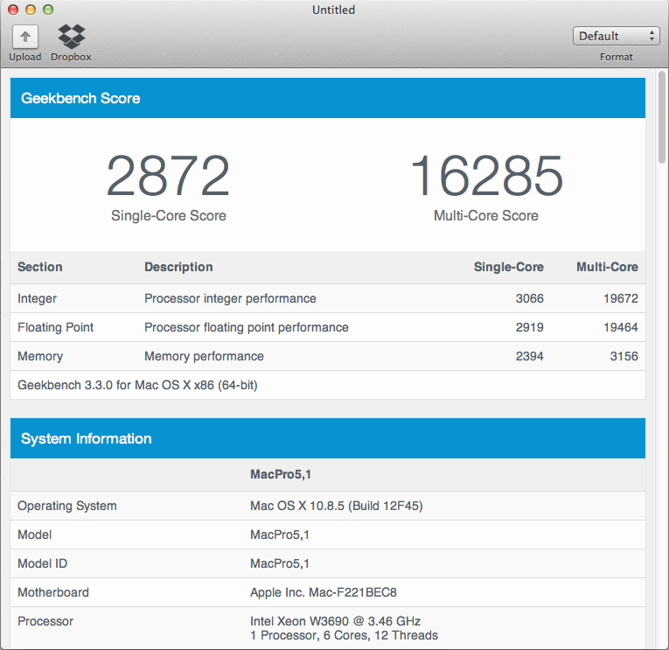Click the Processor row label
The image size is (669, 650).
click(x=45, y=621)
